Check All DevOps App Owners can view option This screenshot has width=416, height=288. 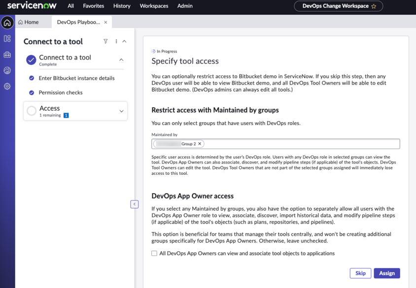(154, 253)
